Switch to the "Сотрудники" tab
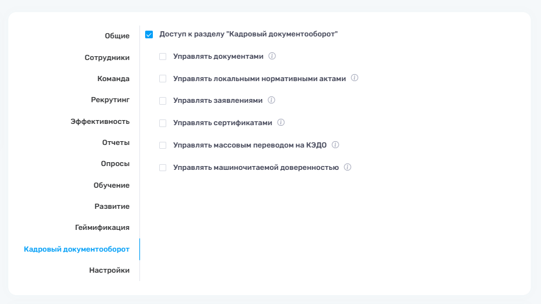The image size is (541, 304). pos(107,57)
